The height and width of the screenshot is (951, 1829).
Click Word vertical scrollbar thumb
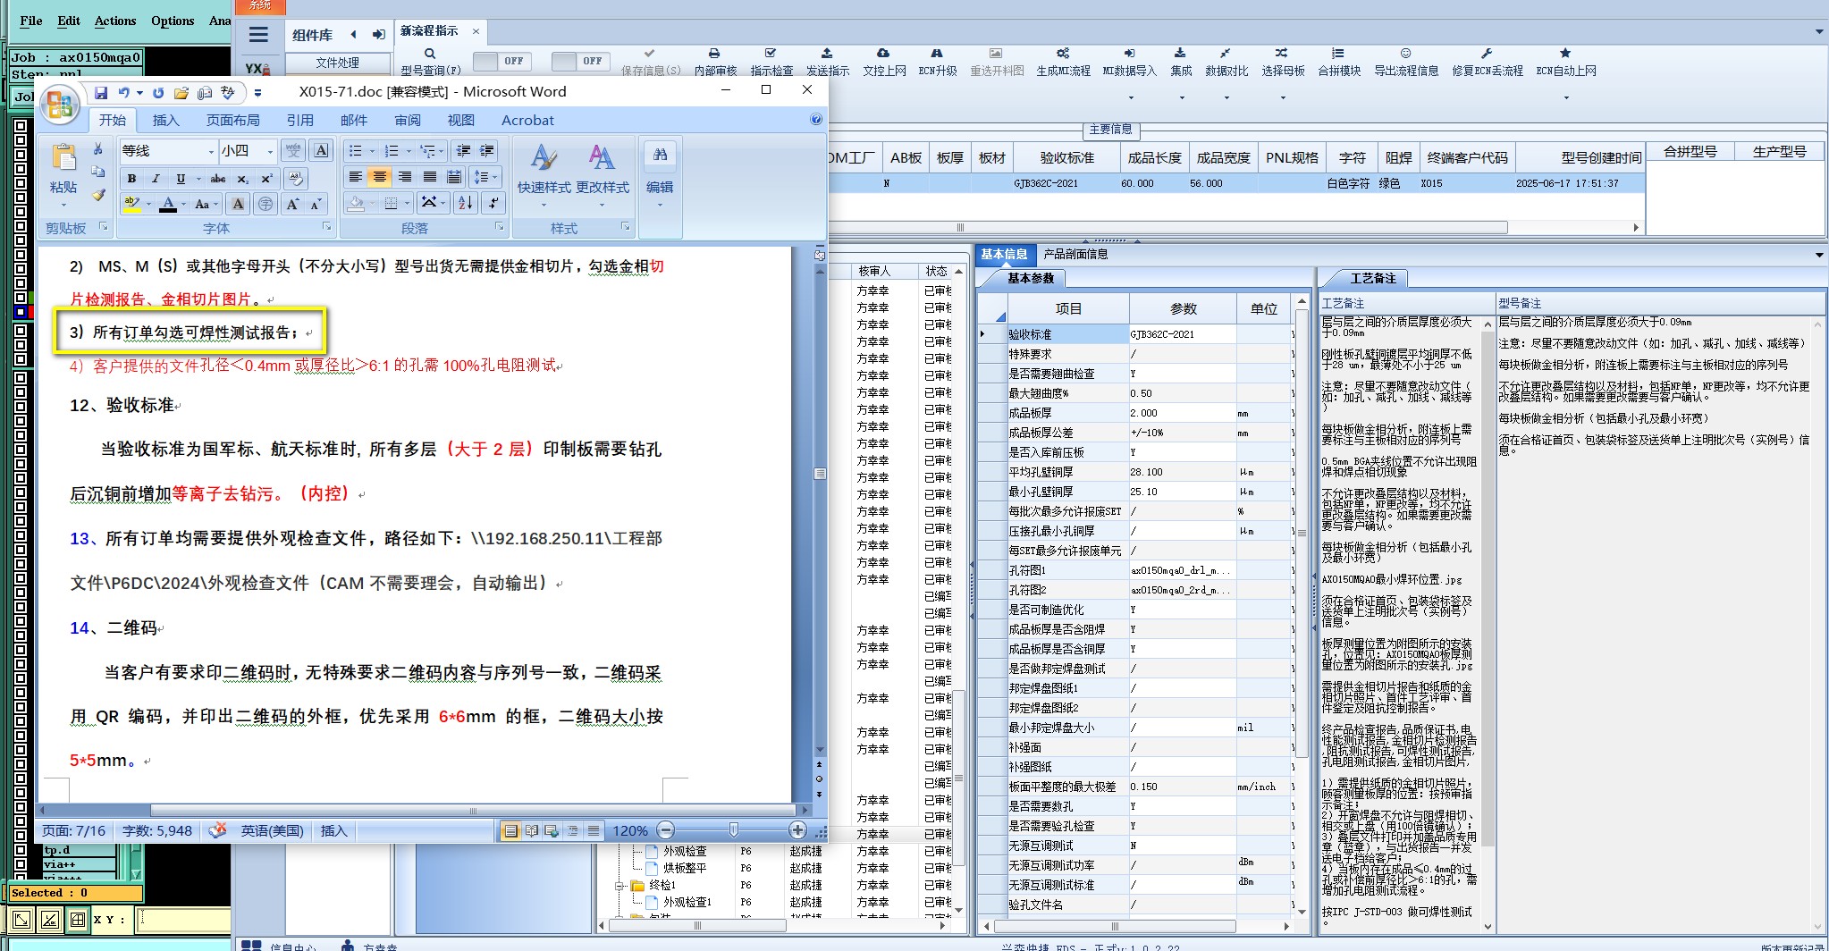point(820,474)
